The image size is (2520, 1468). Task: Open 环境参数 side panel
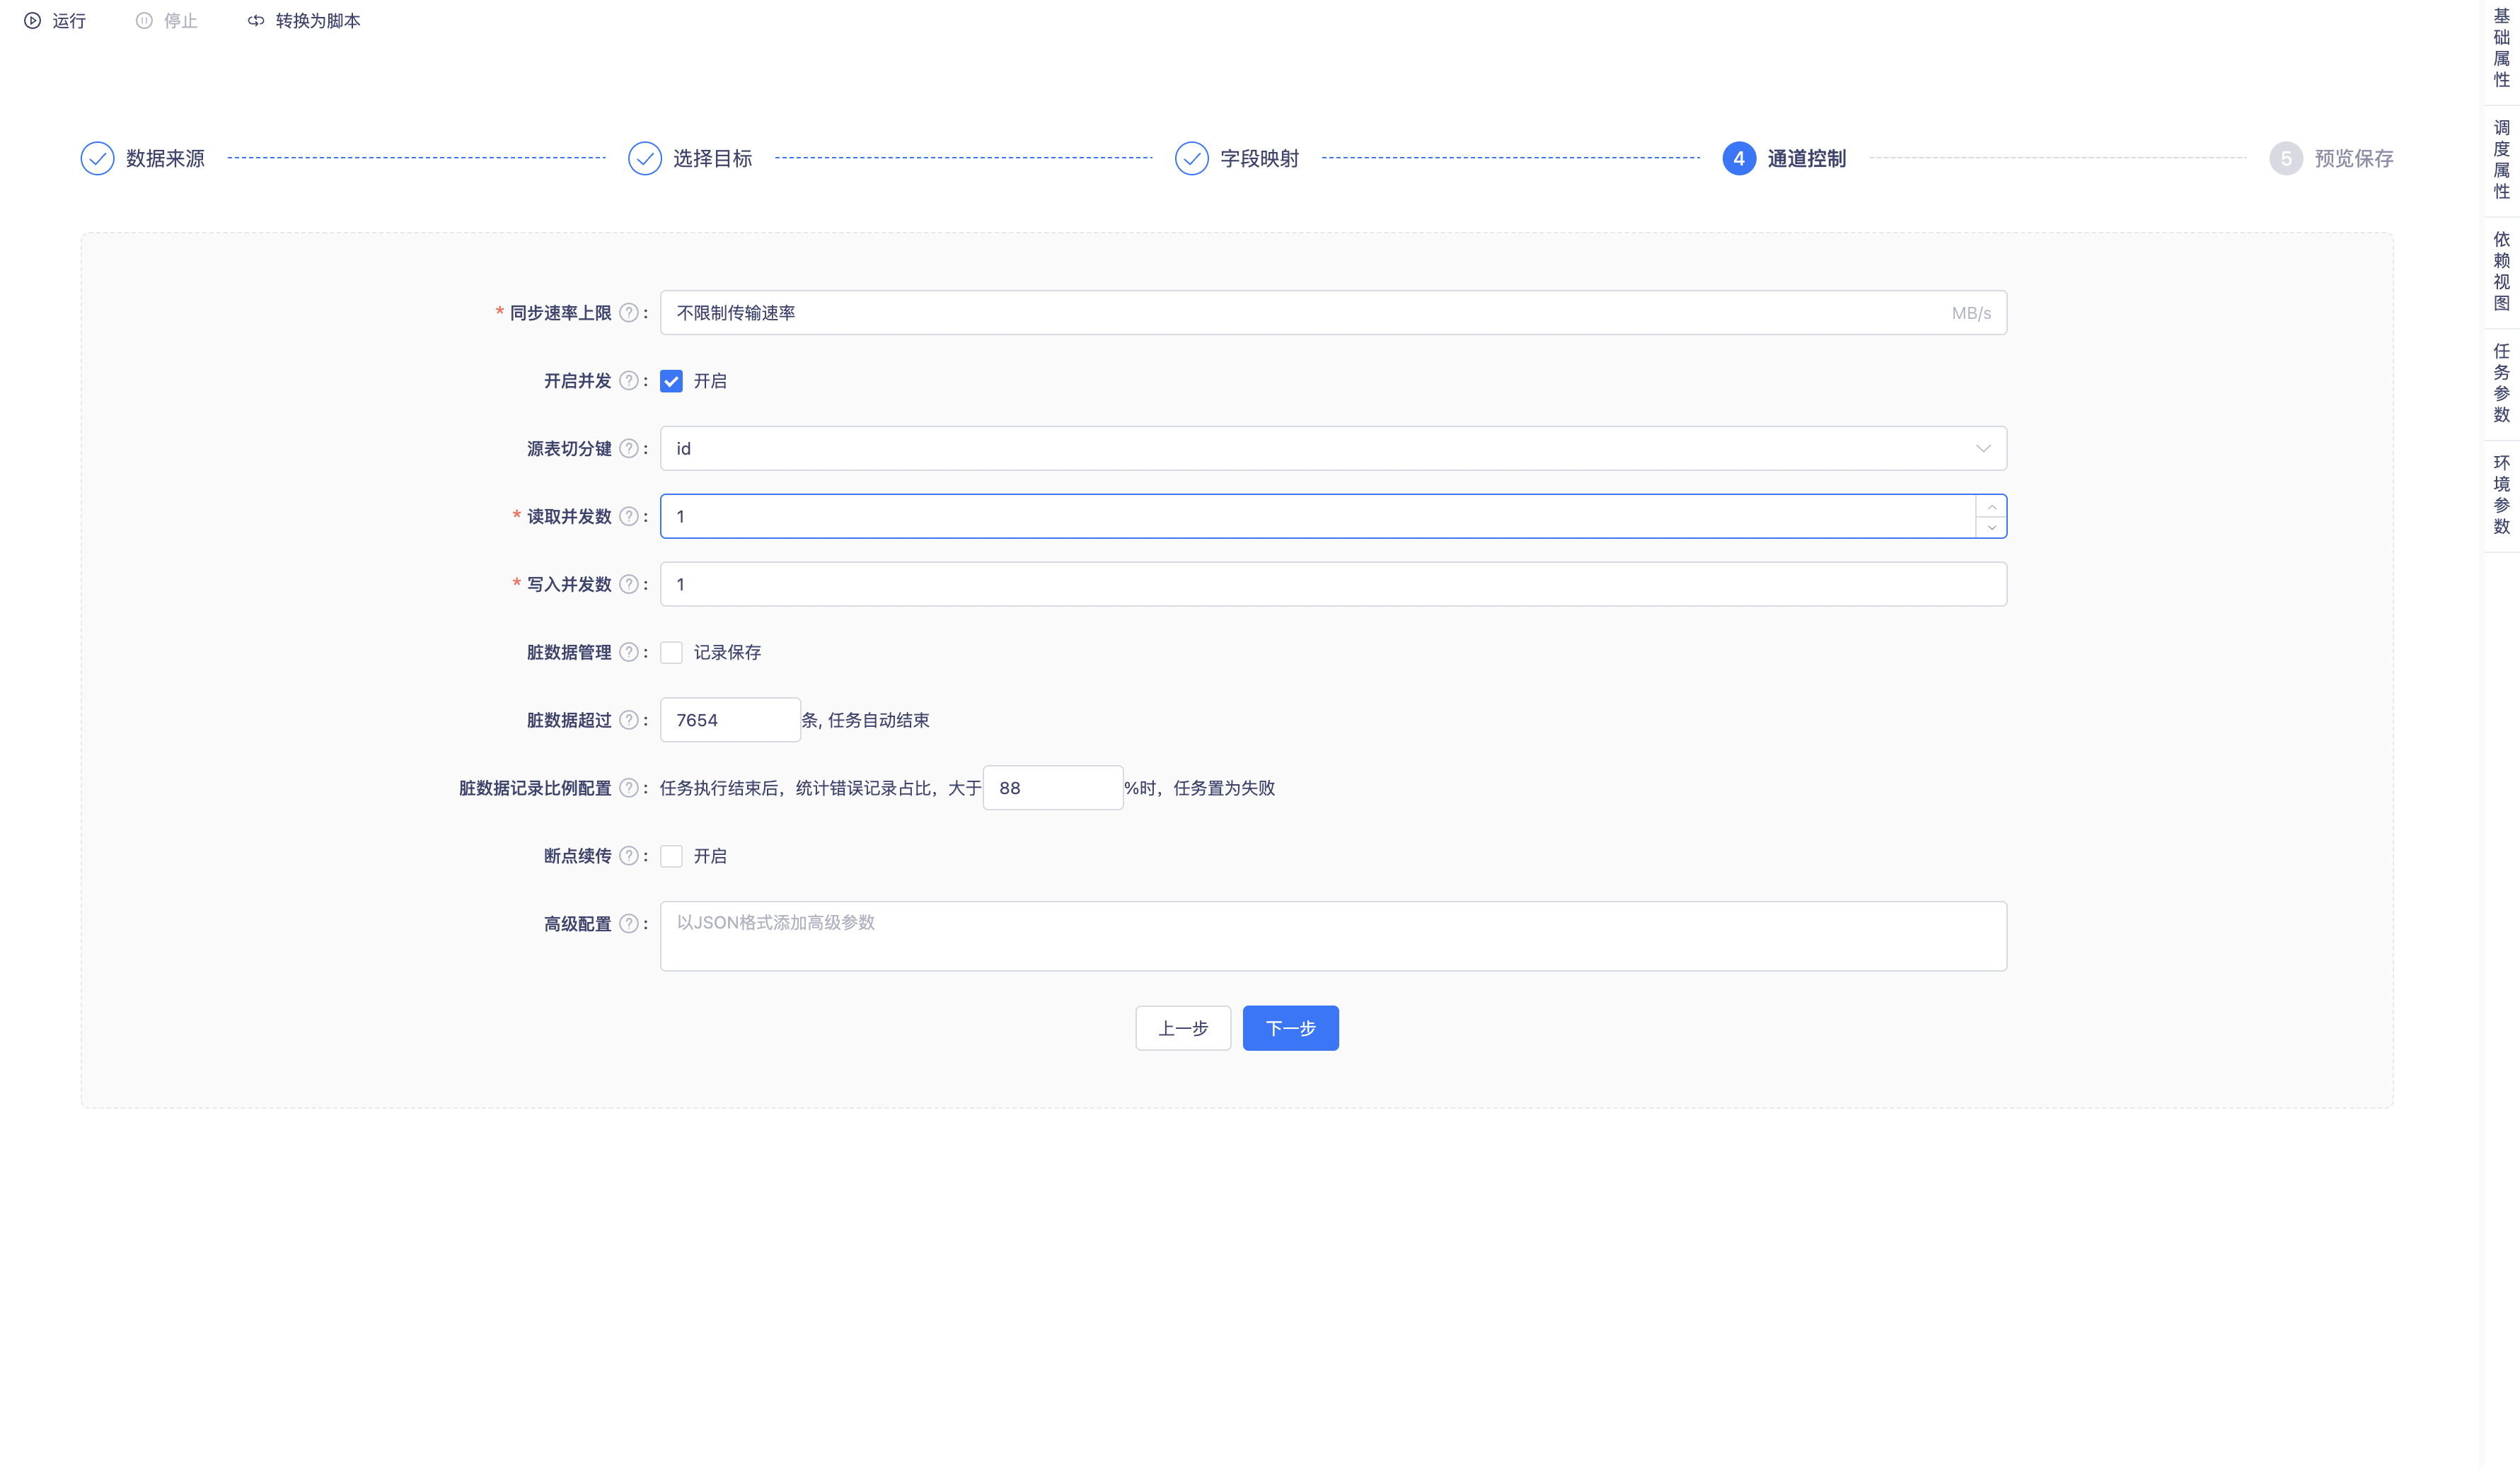click(x=2501, y=495)
